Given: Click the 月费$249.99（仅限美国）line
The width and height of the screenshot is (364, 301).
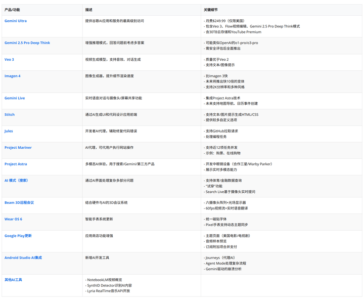Looking at the screenshot, I should click(x=224, y=21).
